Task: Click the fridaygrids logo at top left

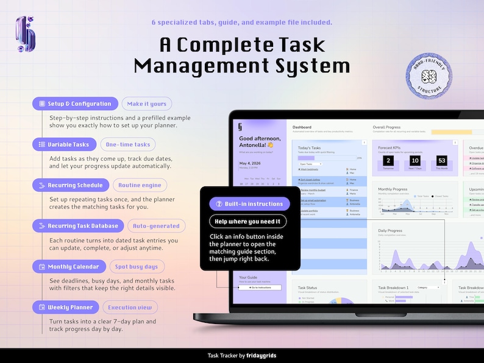Action: click(x=26, y=34)
